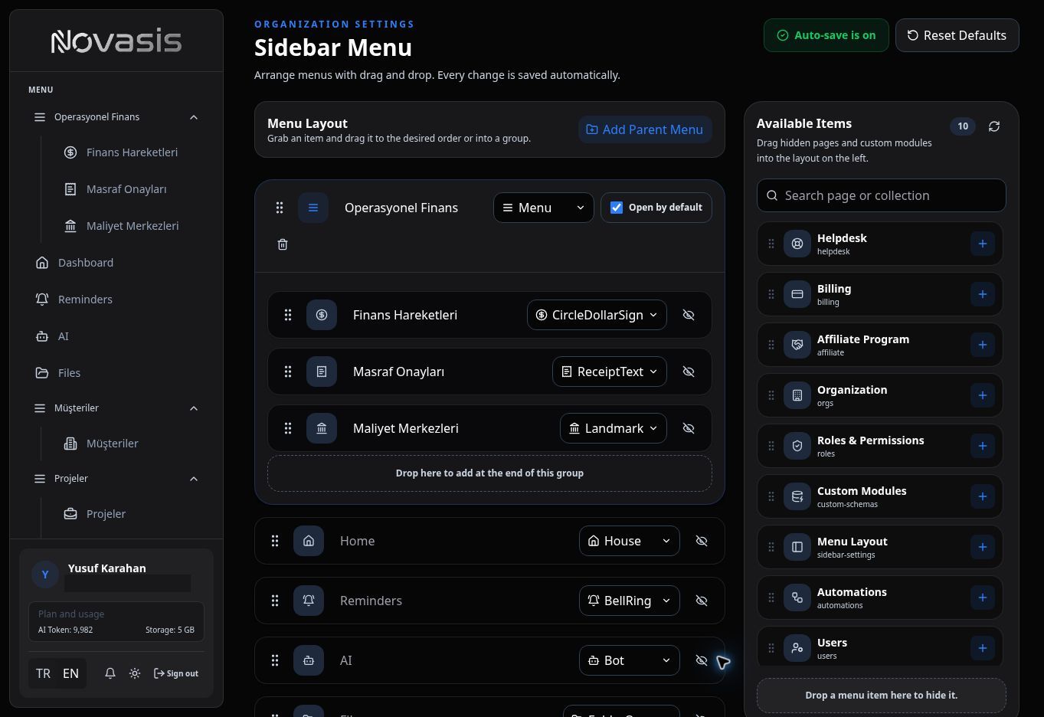Hide Maliyet Merkezleri using eye-off icon
Screen dimensions: 1044x717
(689, 428)
